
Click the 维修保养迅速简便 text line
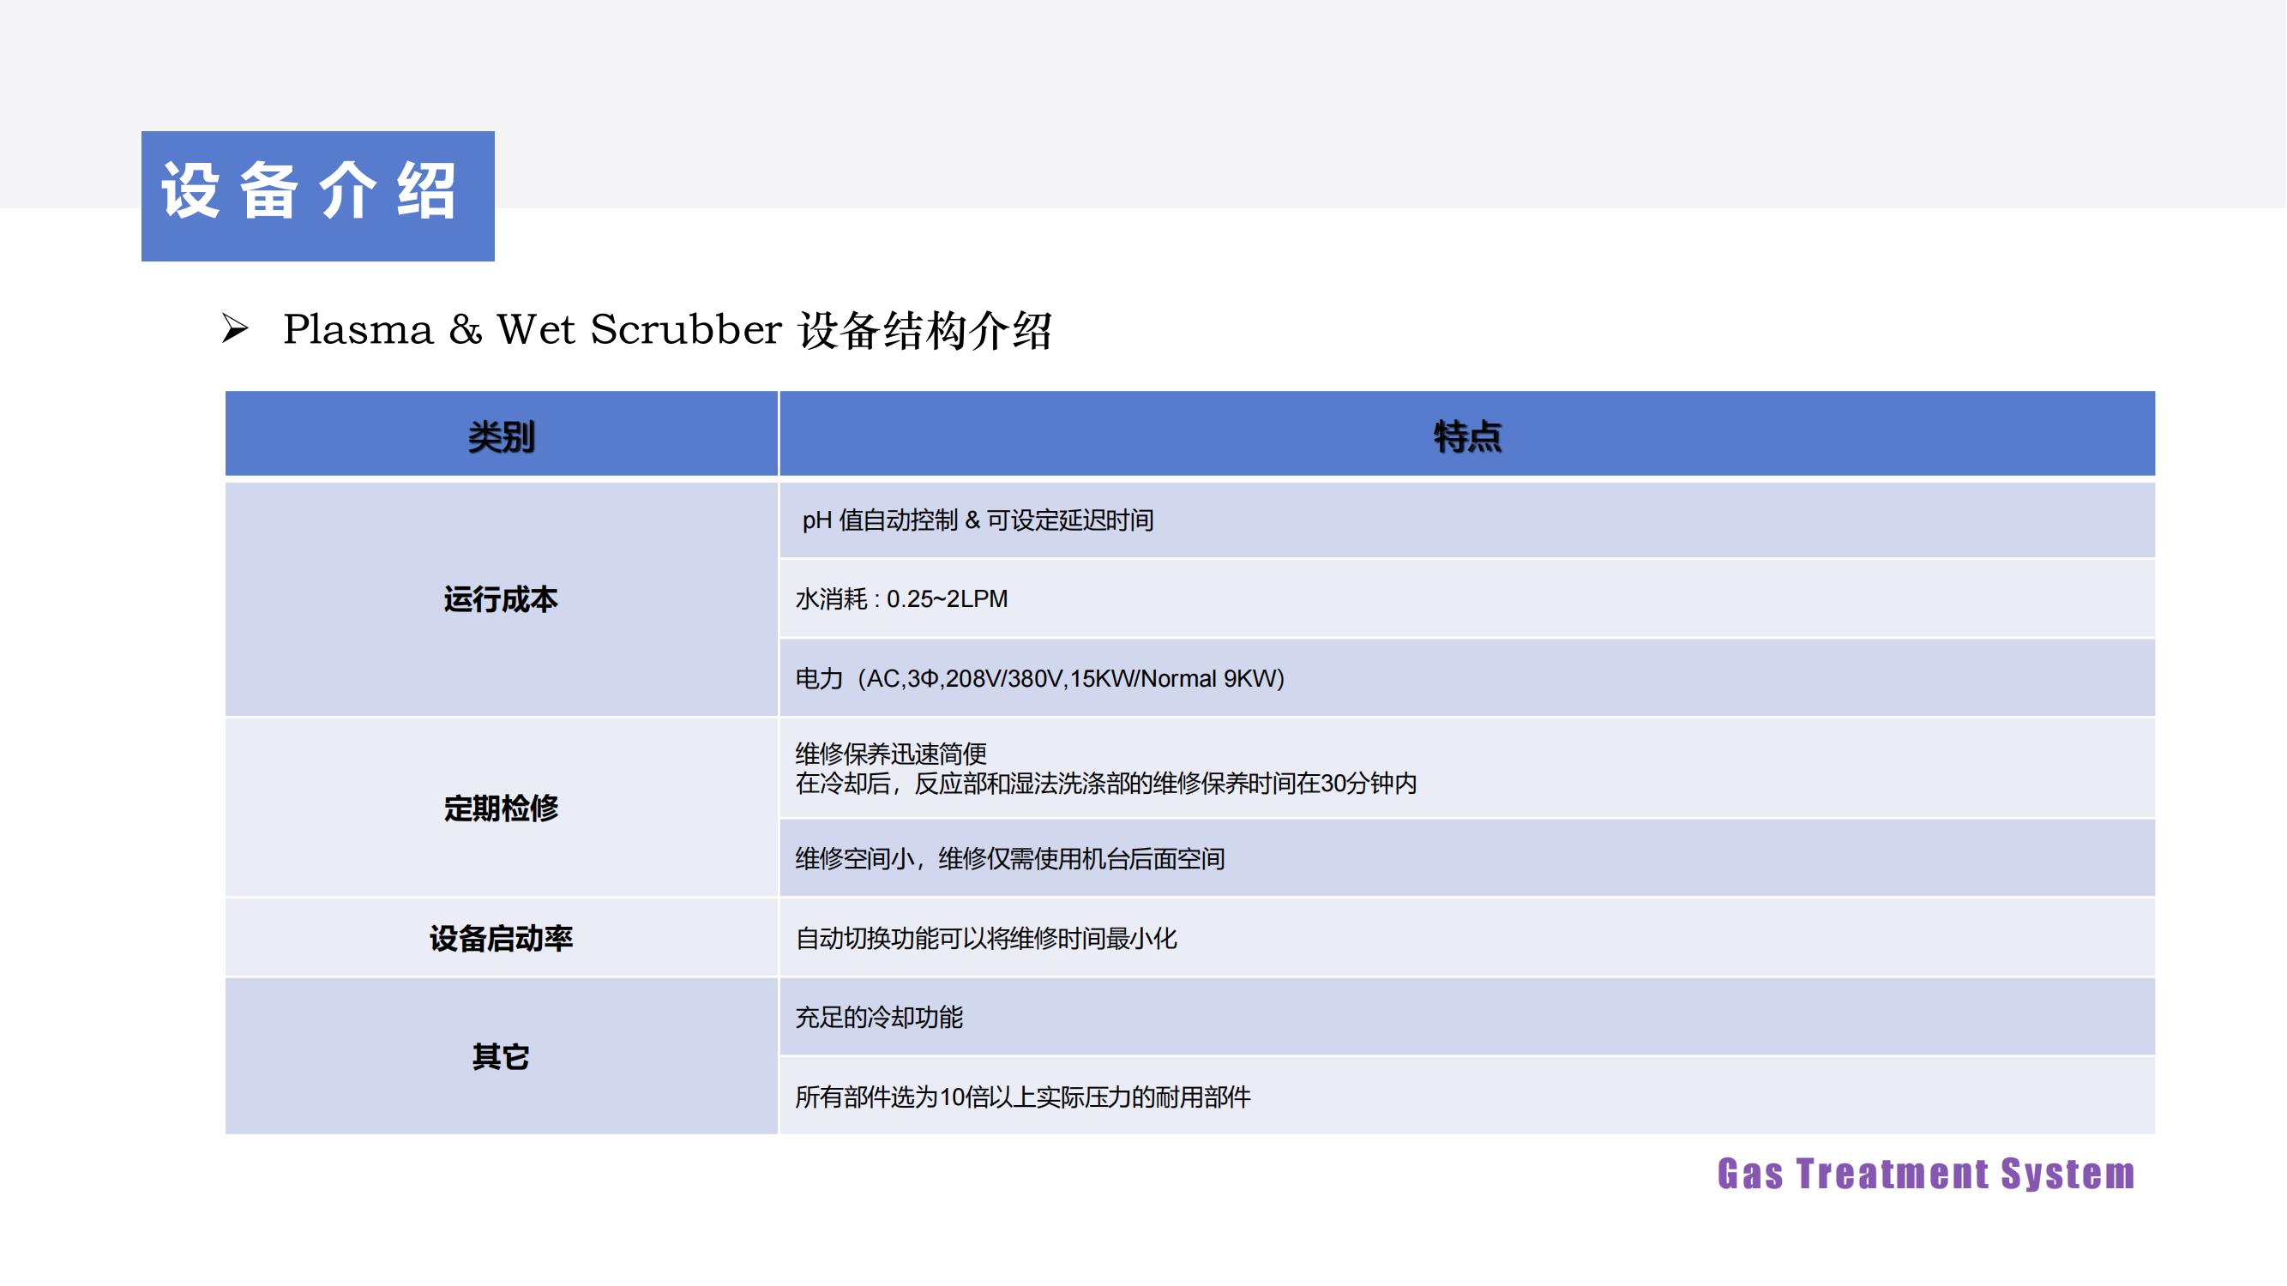(890, 754)
